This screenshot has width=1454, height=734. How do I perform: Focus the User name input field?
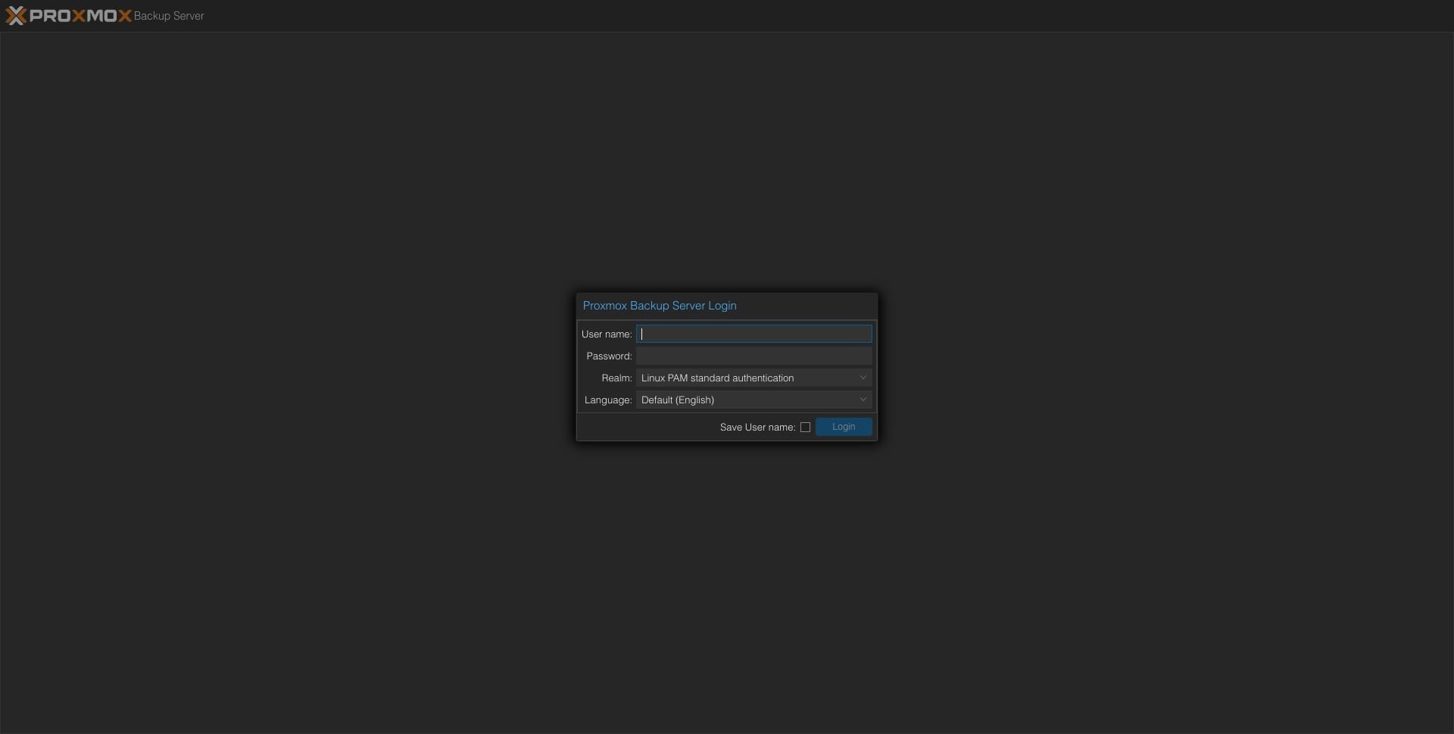pyautogui.click(x=754, y=334)
